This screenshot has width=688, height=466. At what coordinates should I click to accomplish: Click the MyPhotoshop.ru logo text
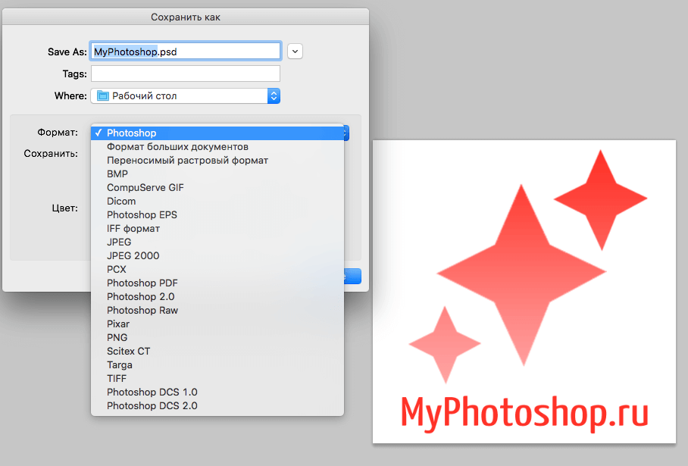pos(524,414)
